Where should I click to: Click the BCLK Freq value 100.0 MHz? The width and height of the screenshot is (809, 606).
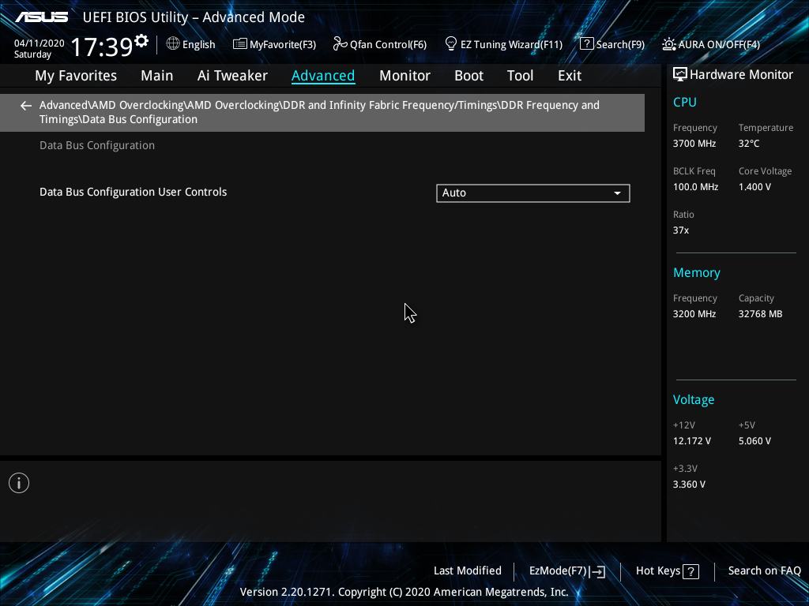coord(695,187)
